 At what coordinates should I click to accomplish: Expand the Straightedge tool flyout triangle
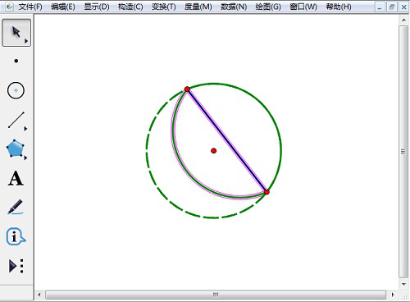[25, 128]
